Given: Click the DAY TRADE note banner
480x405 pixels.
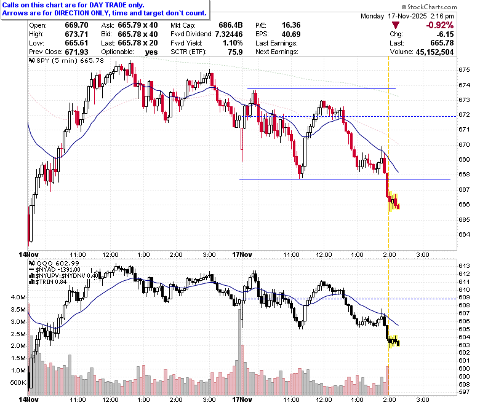Looking at the screenshot, I should 105,9.
